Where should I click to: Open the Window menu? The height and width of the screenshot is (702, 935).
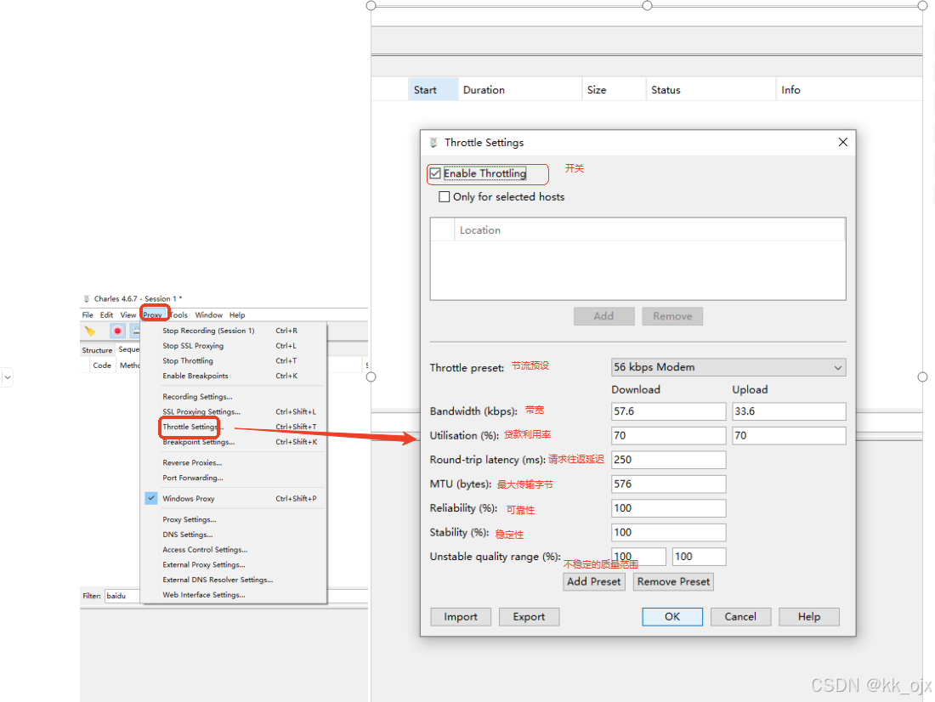click(209, 315)
